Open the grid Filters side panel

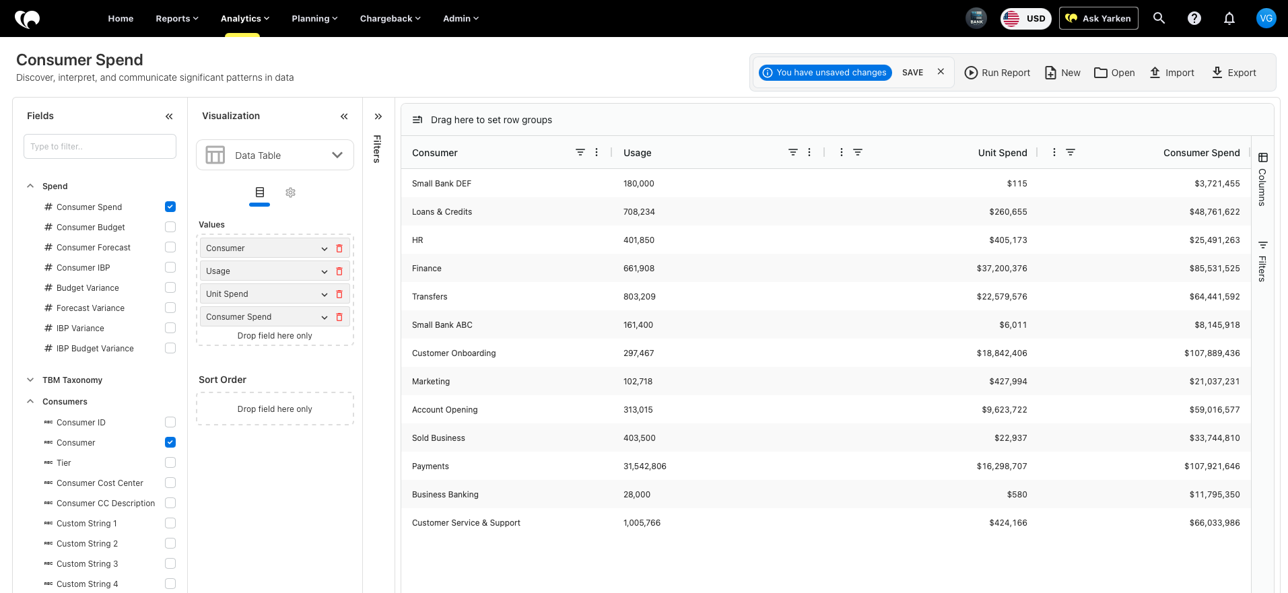(1263, 260)
